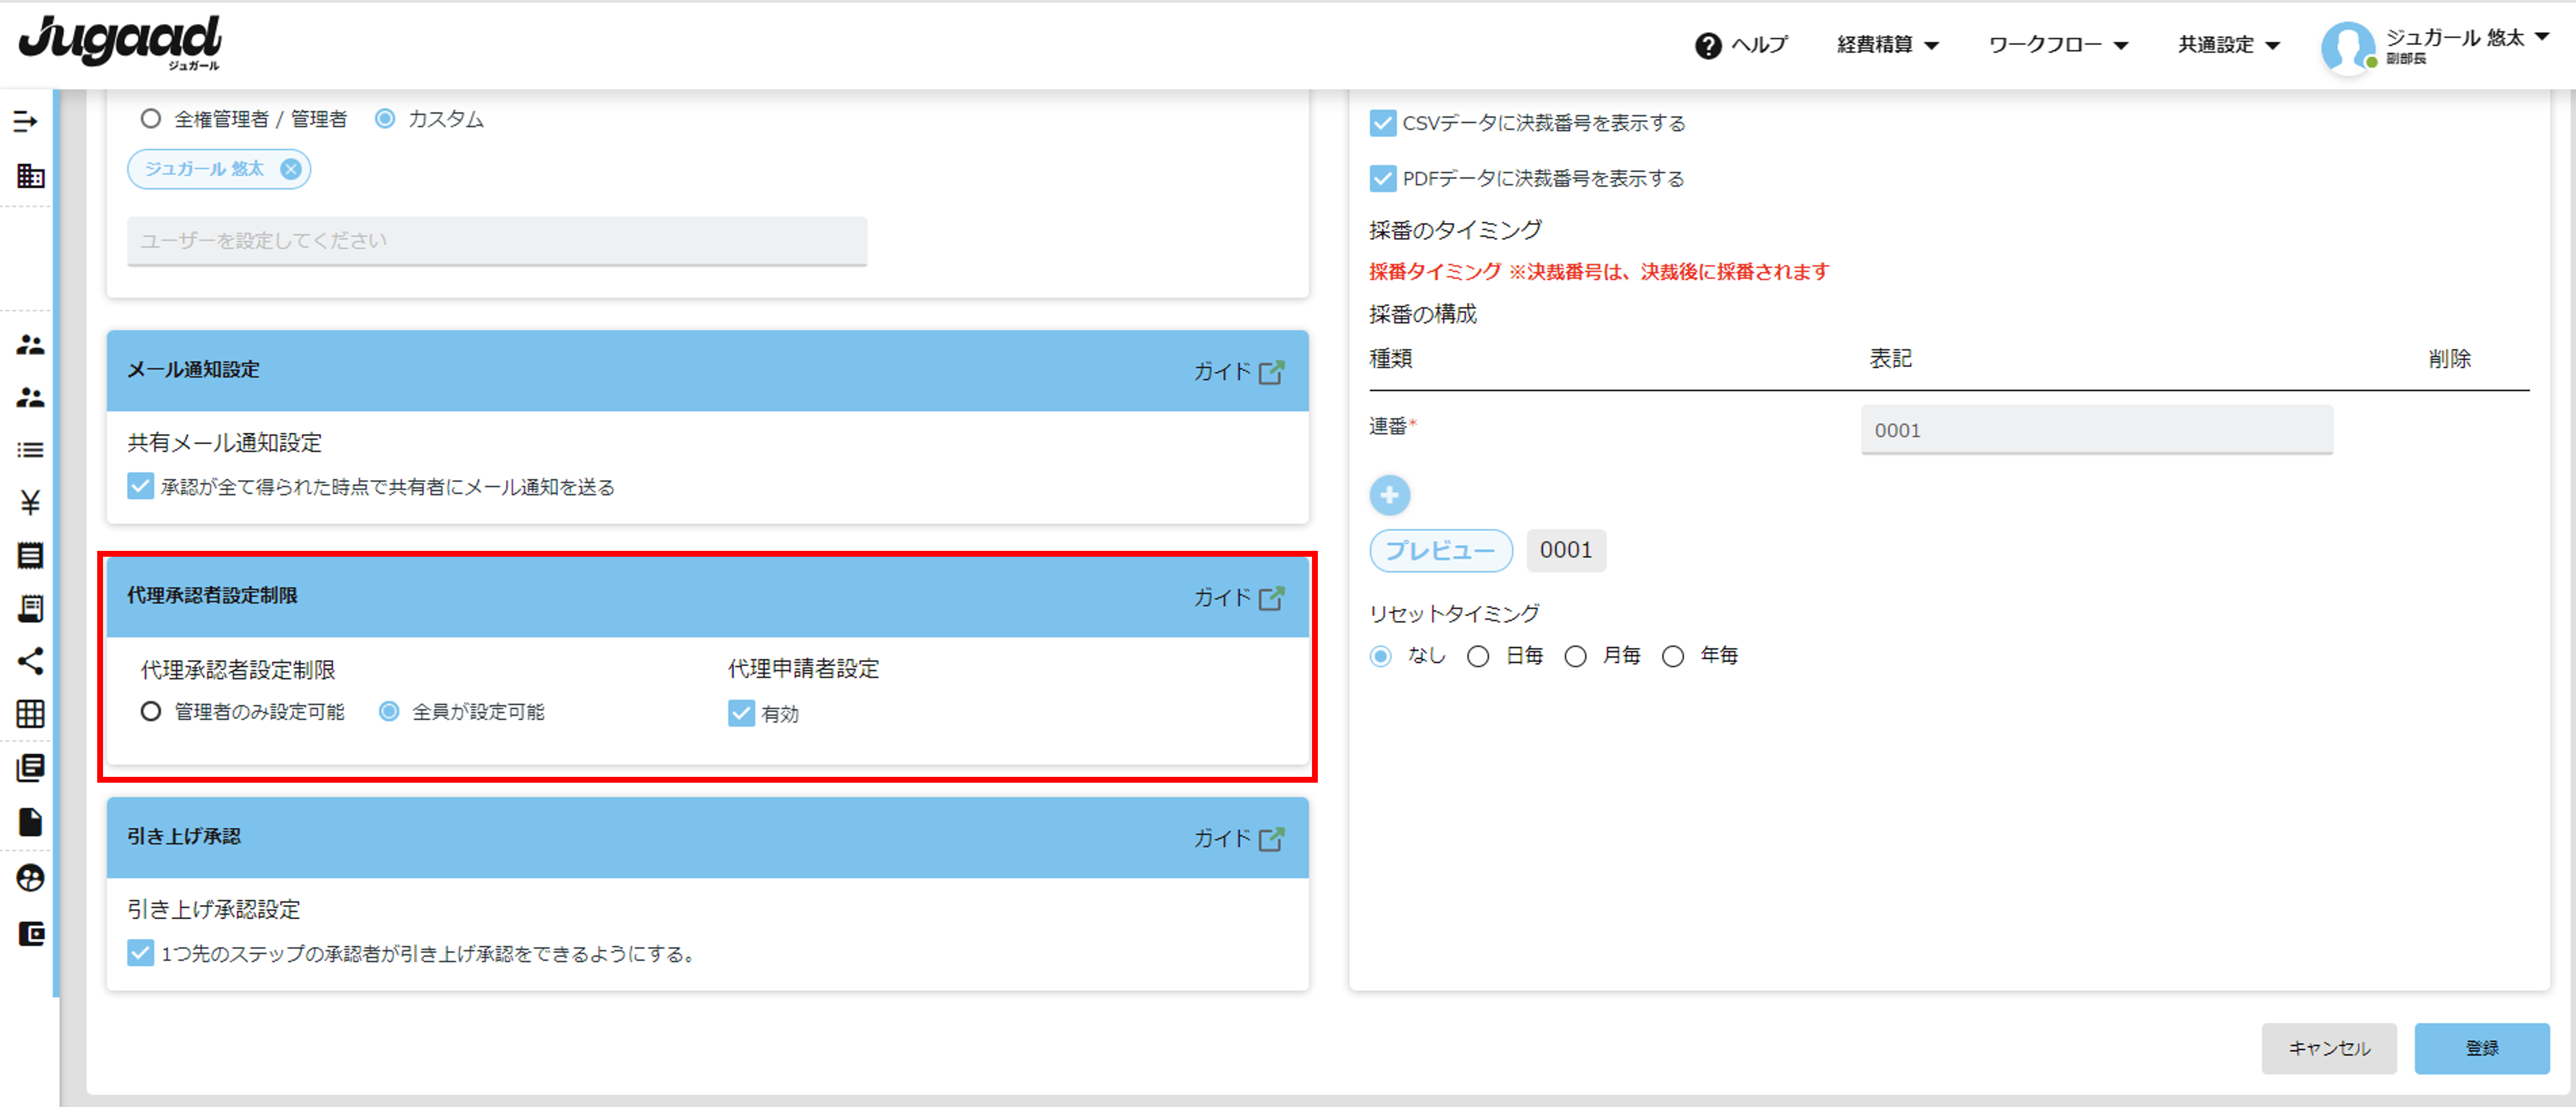The height and width of the screenshot is (1107, 2576).
Task: Open the receipt sidebar icon
Action: (x=30, y=555)
